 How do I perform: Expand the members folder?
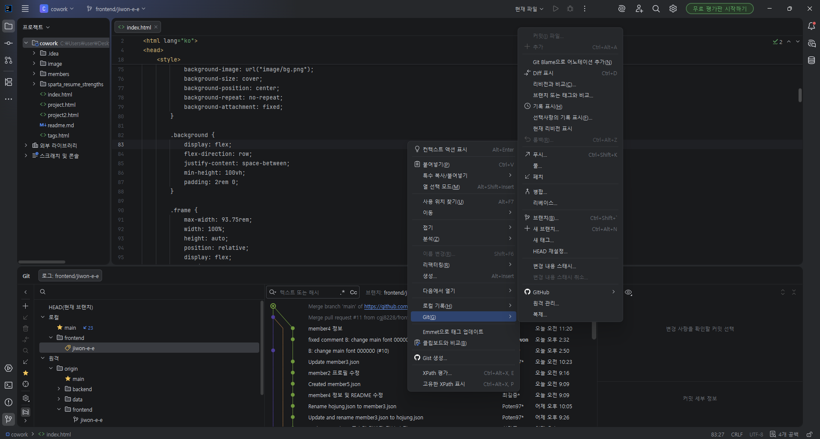coord(34,74)
